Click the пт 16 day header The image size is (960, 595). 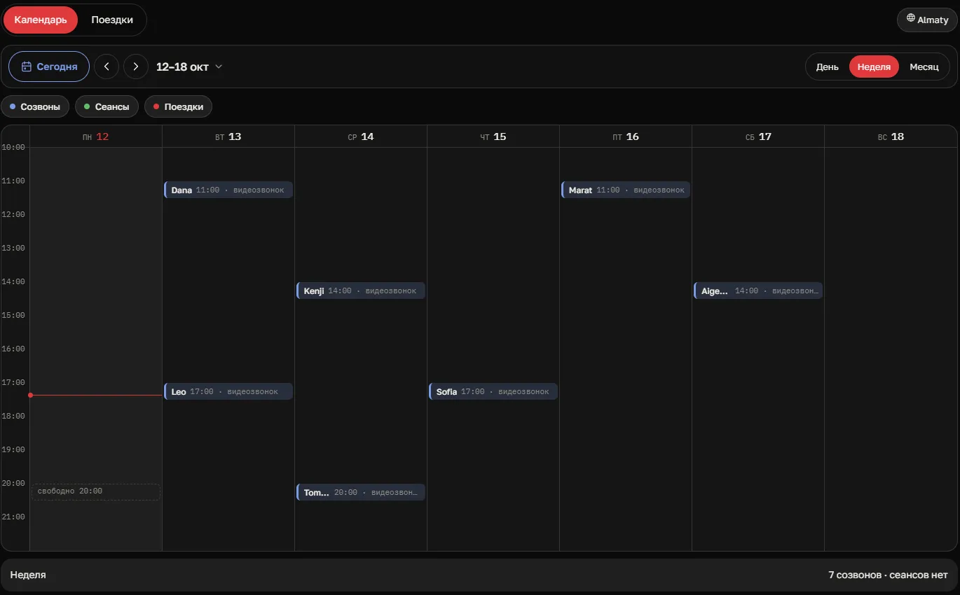(626, 136)
